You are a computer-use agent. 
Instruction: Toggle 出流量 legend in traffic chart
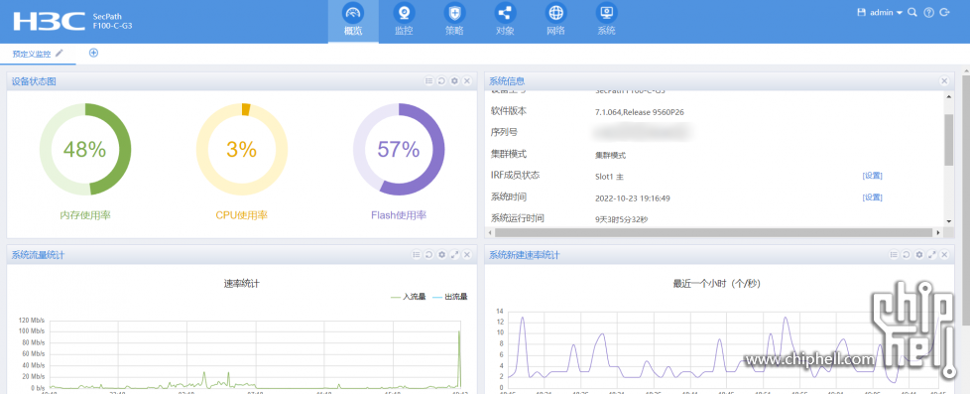pos(449,297)
